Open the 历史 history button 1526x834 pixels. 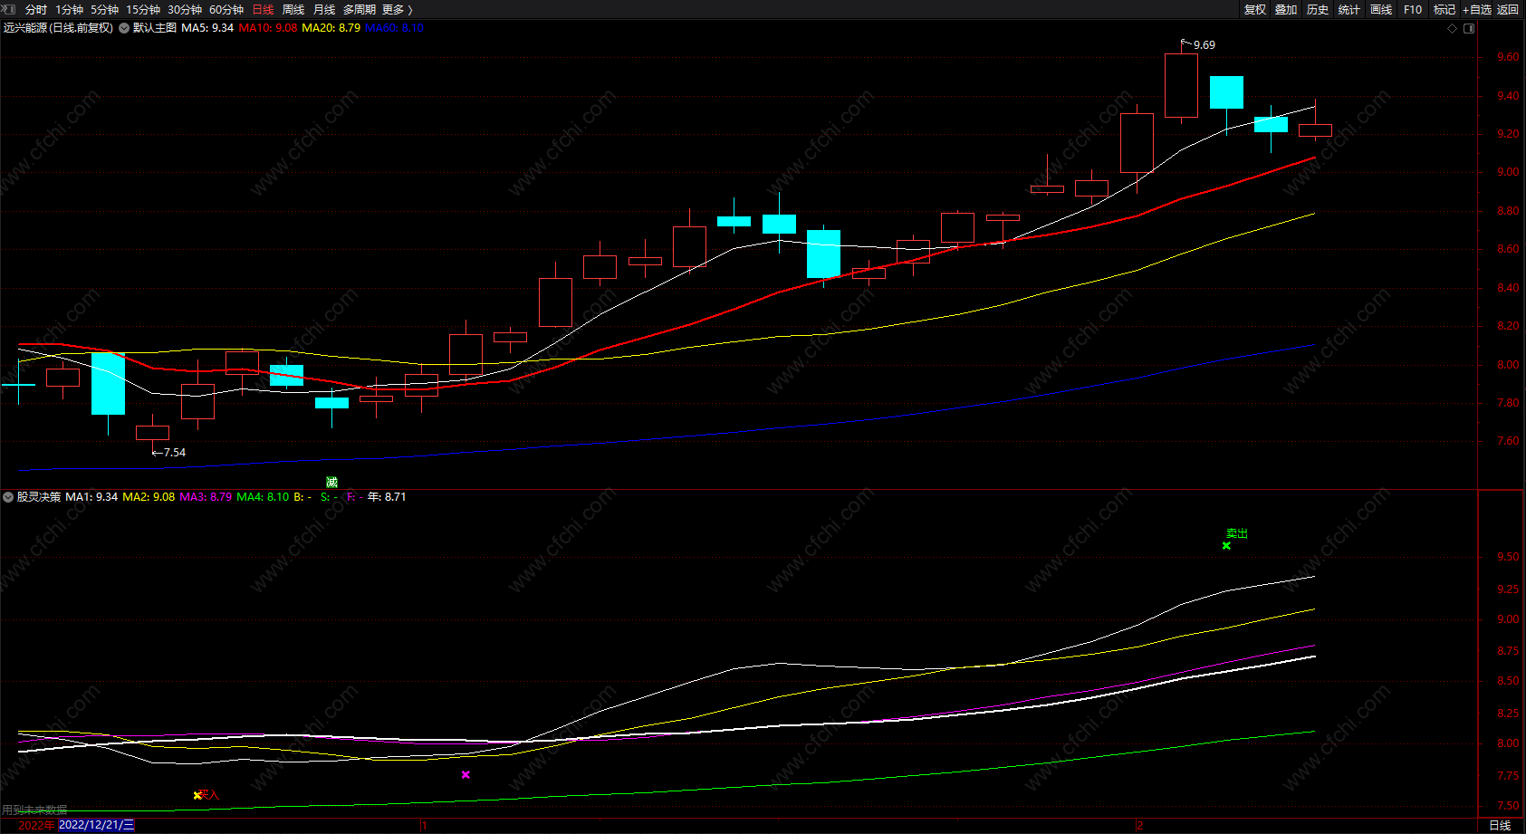coord(1318,10)
